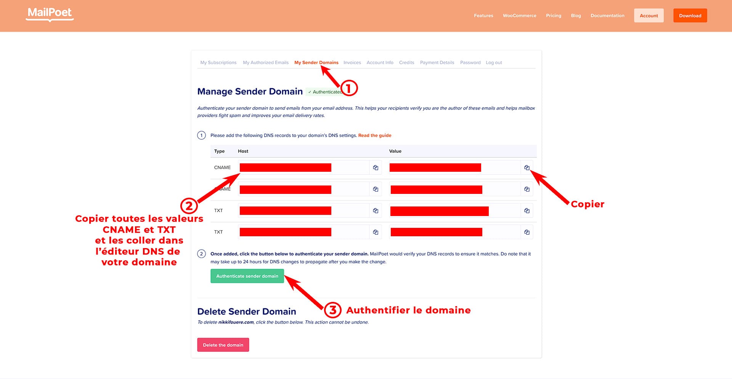Image resolution: width=732 pixels, height=379 pixels.
Task: Open the My Subscriptions tab
Action: coord(218,63)
